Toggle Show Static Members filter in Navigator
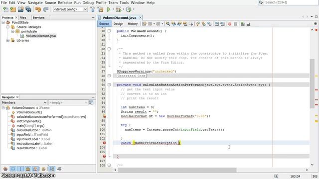Screen dimensions: 319x179 20,169
